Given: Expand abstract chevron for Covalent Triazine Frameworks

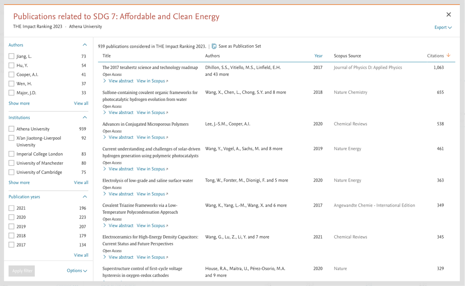Looking at the screenshot, I should tap(105, 226).
